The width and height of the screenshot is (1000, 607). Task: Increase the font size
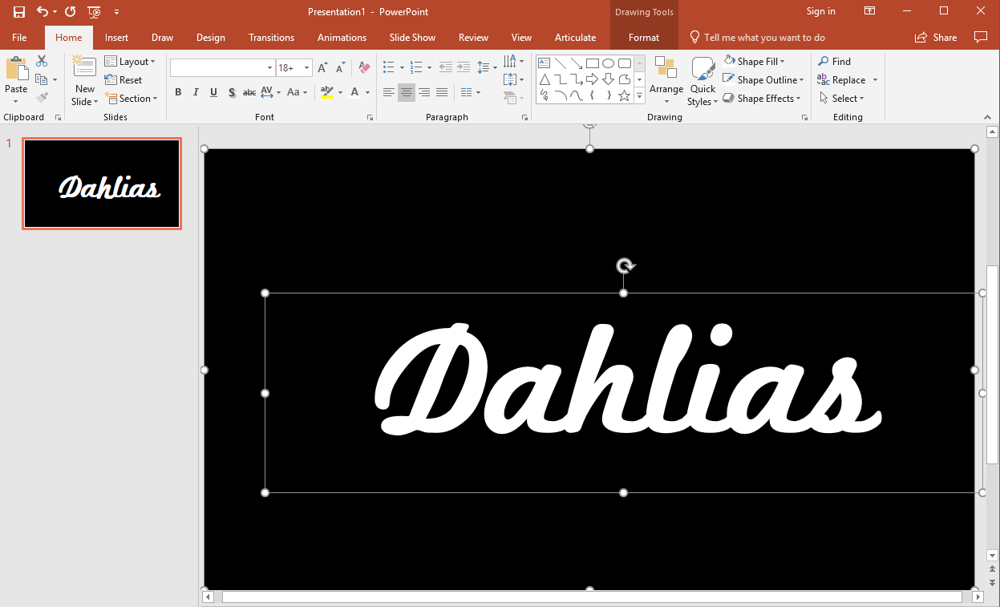click(322, 68)
